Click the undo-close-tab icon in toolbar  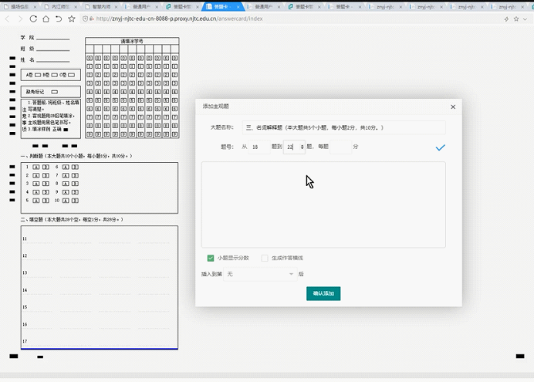[59, 19]
